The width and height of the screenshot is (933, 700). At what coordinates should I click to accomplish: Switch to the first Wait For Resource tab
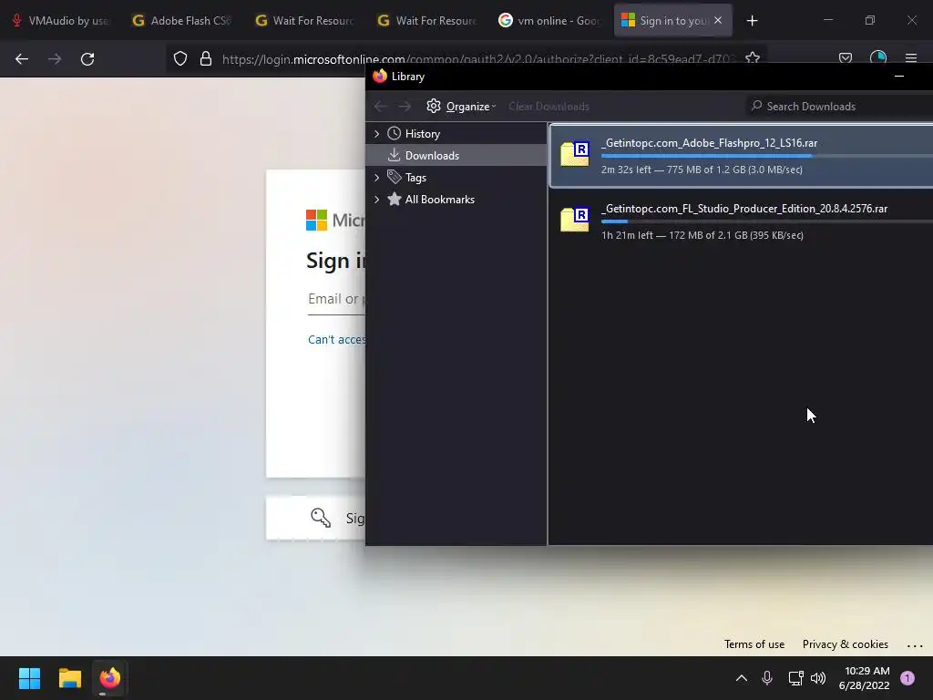coord(306,21)
